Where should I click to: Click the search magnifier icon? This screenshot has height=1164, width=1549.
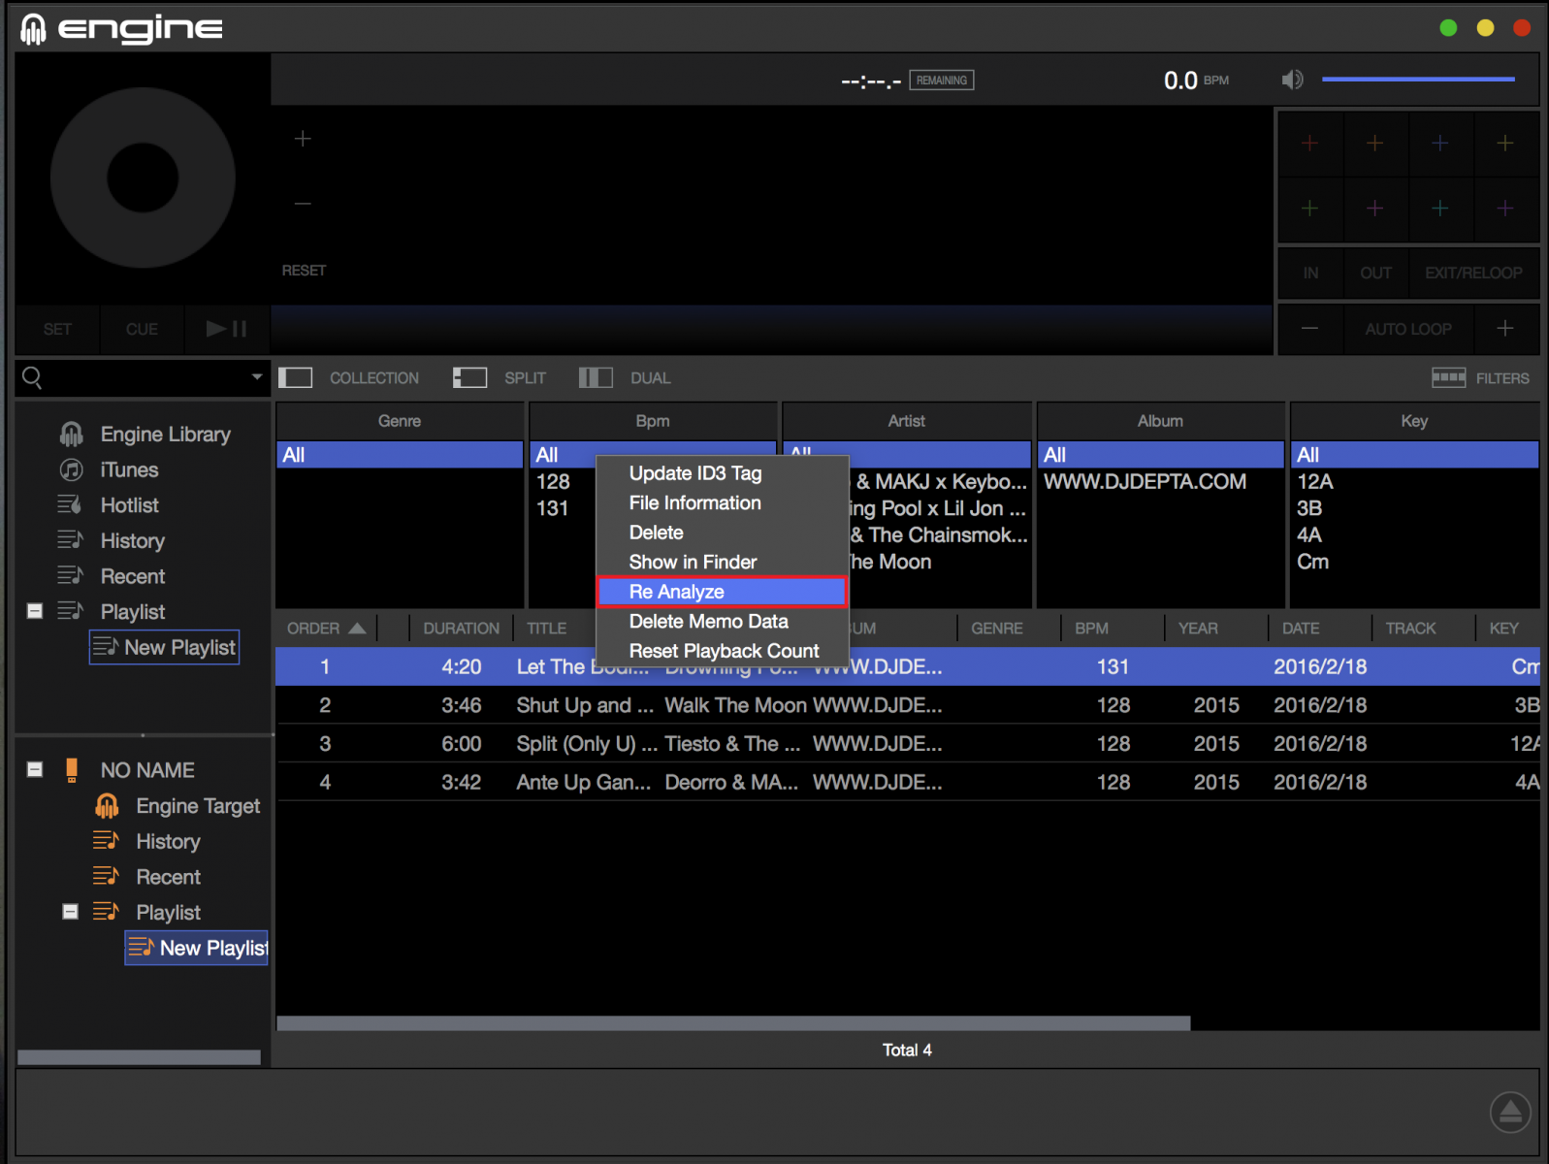point(32,377)
